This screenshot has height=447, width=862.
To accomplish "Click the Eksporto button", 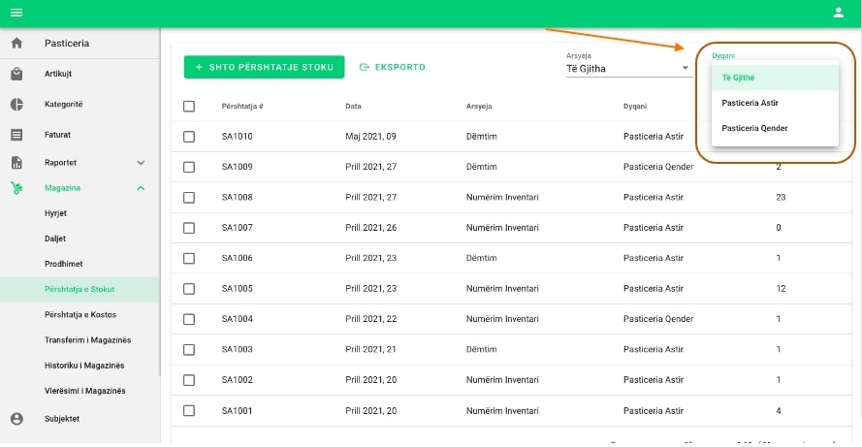I will pyautogui.click(x=393, y=67).
